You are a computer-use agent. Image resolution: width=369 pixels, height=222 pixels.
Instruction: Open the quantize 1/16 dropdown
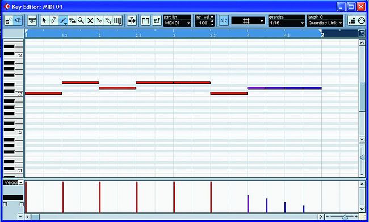point(286,23)
